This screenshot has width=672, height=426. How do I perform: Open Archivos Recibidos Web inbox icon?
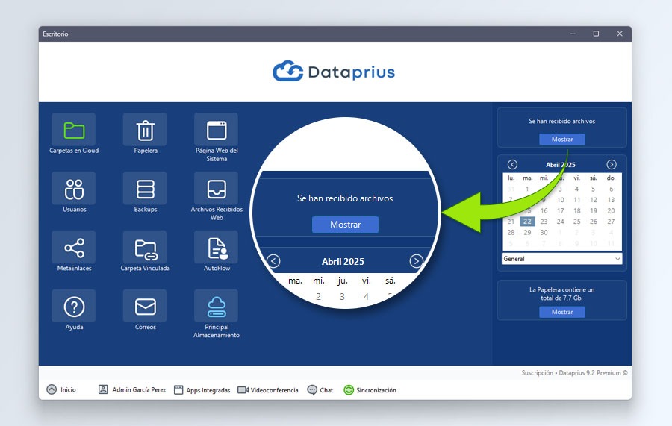click(x=216, y=189)
